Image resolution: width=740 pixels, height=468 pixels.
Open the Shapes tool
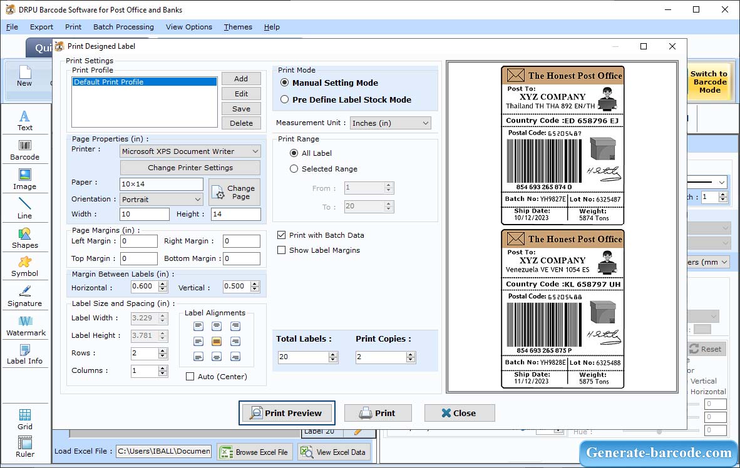click(x=24, y=238)
